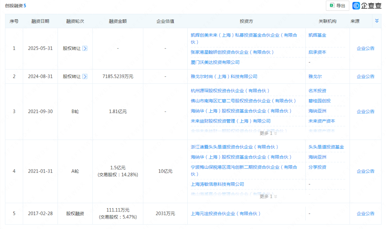Viewport: 386px width, 229px height.
Task: Click the 融资日期 column header
Action: 40,21
